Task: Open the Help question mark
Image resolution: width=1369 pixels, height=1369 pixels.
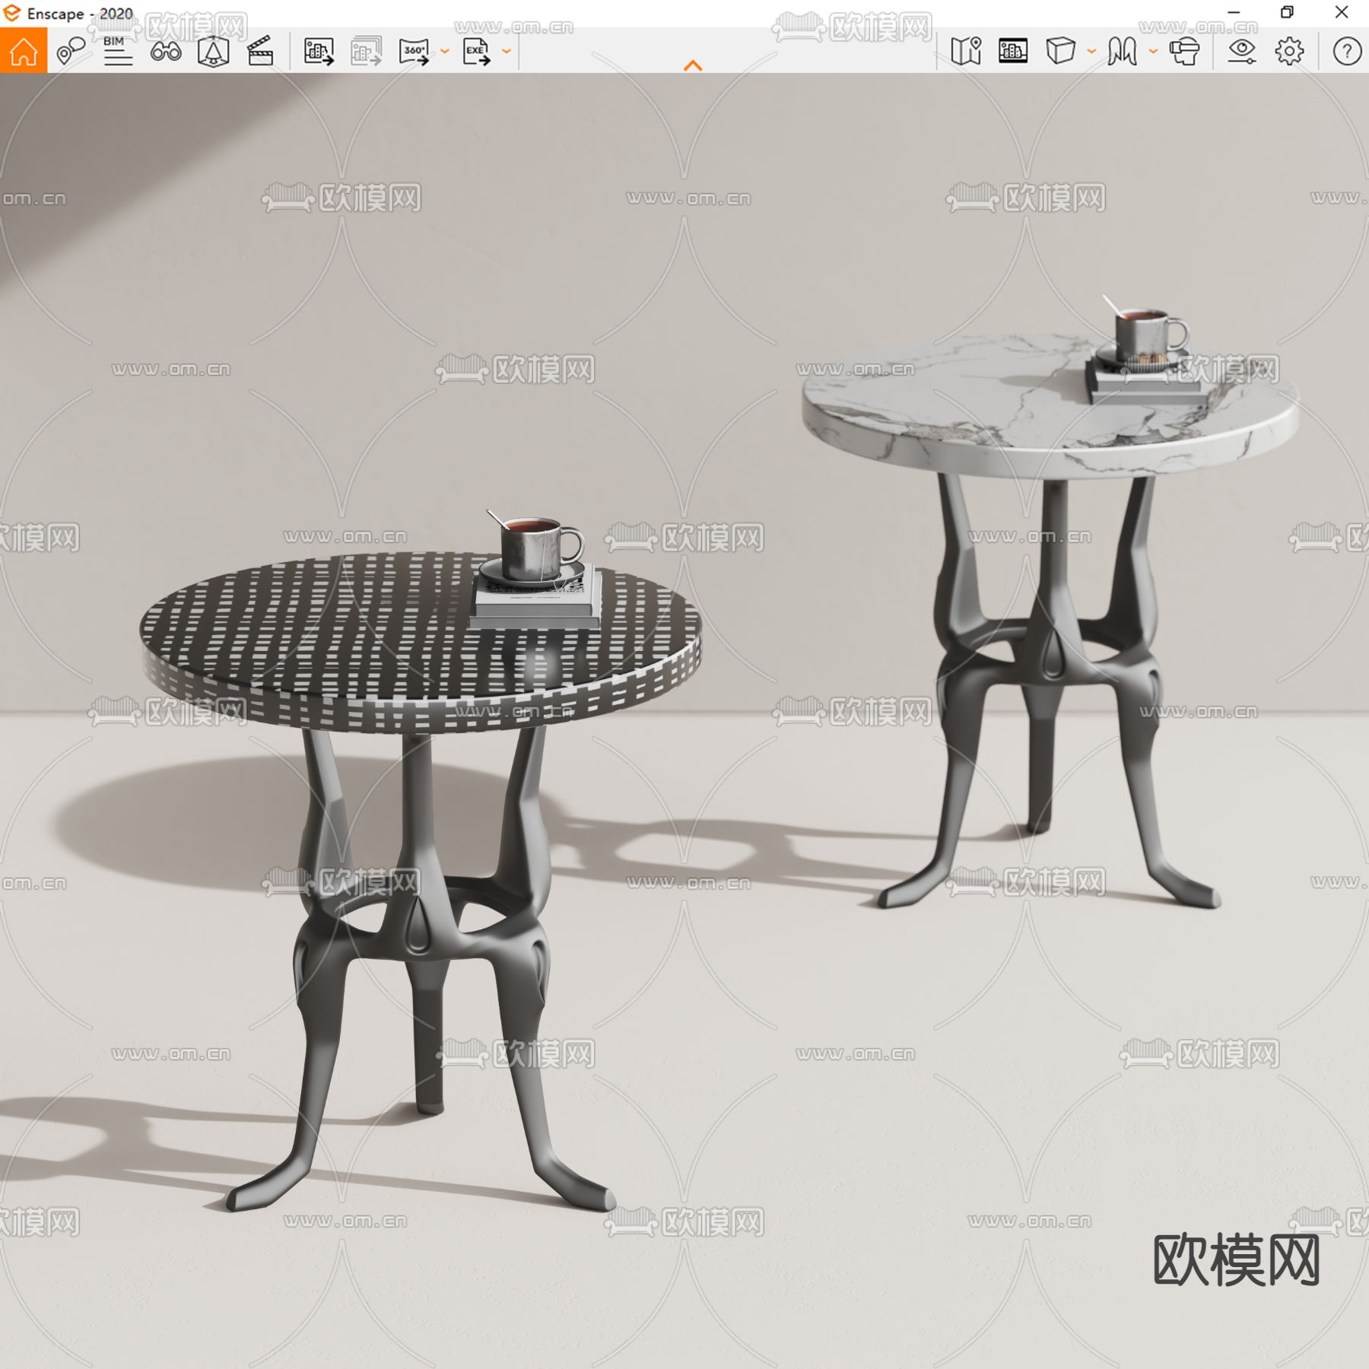Action: point(1347,51)
